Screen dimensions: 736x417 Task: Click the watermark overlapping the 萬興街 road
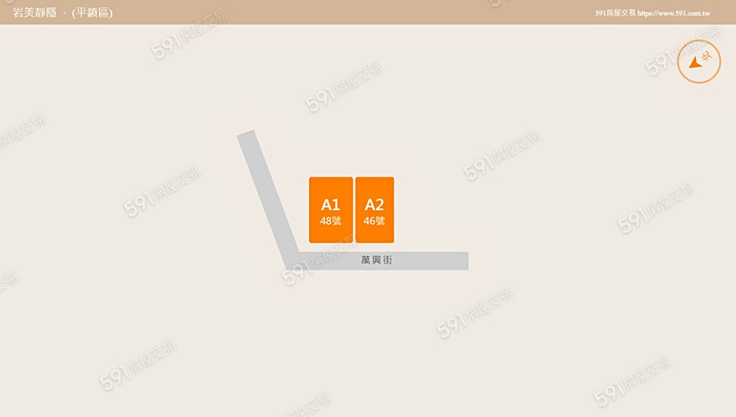(x=319, y=259)
